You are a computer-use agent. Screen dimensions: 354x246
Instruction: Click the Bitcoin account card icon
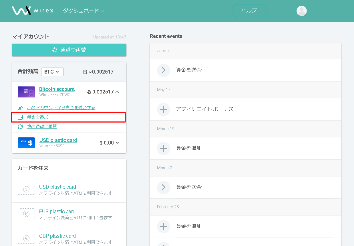(x=26, y=92)
